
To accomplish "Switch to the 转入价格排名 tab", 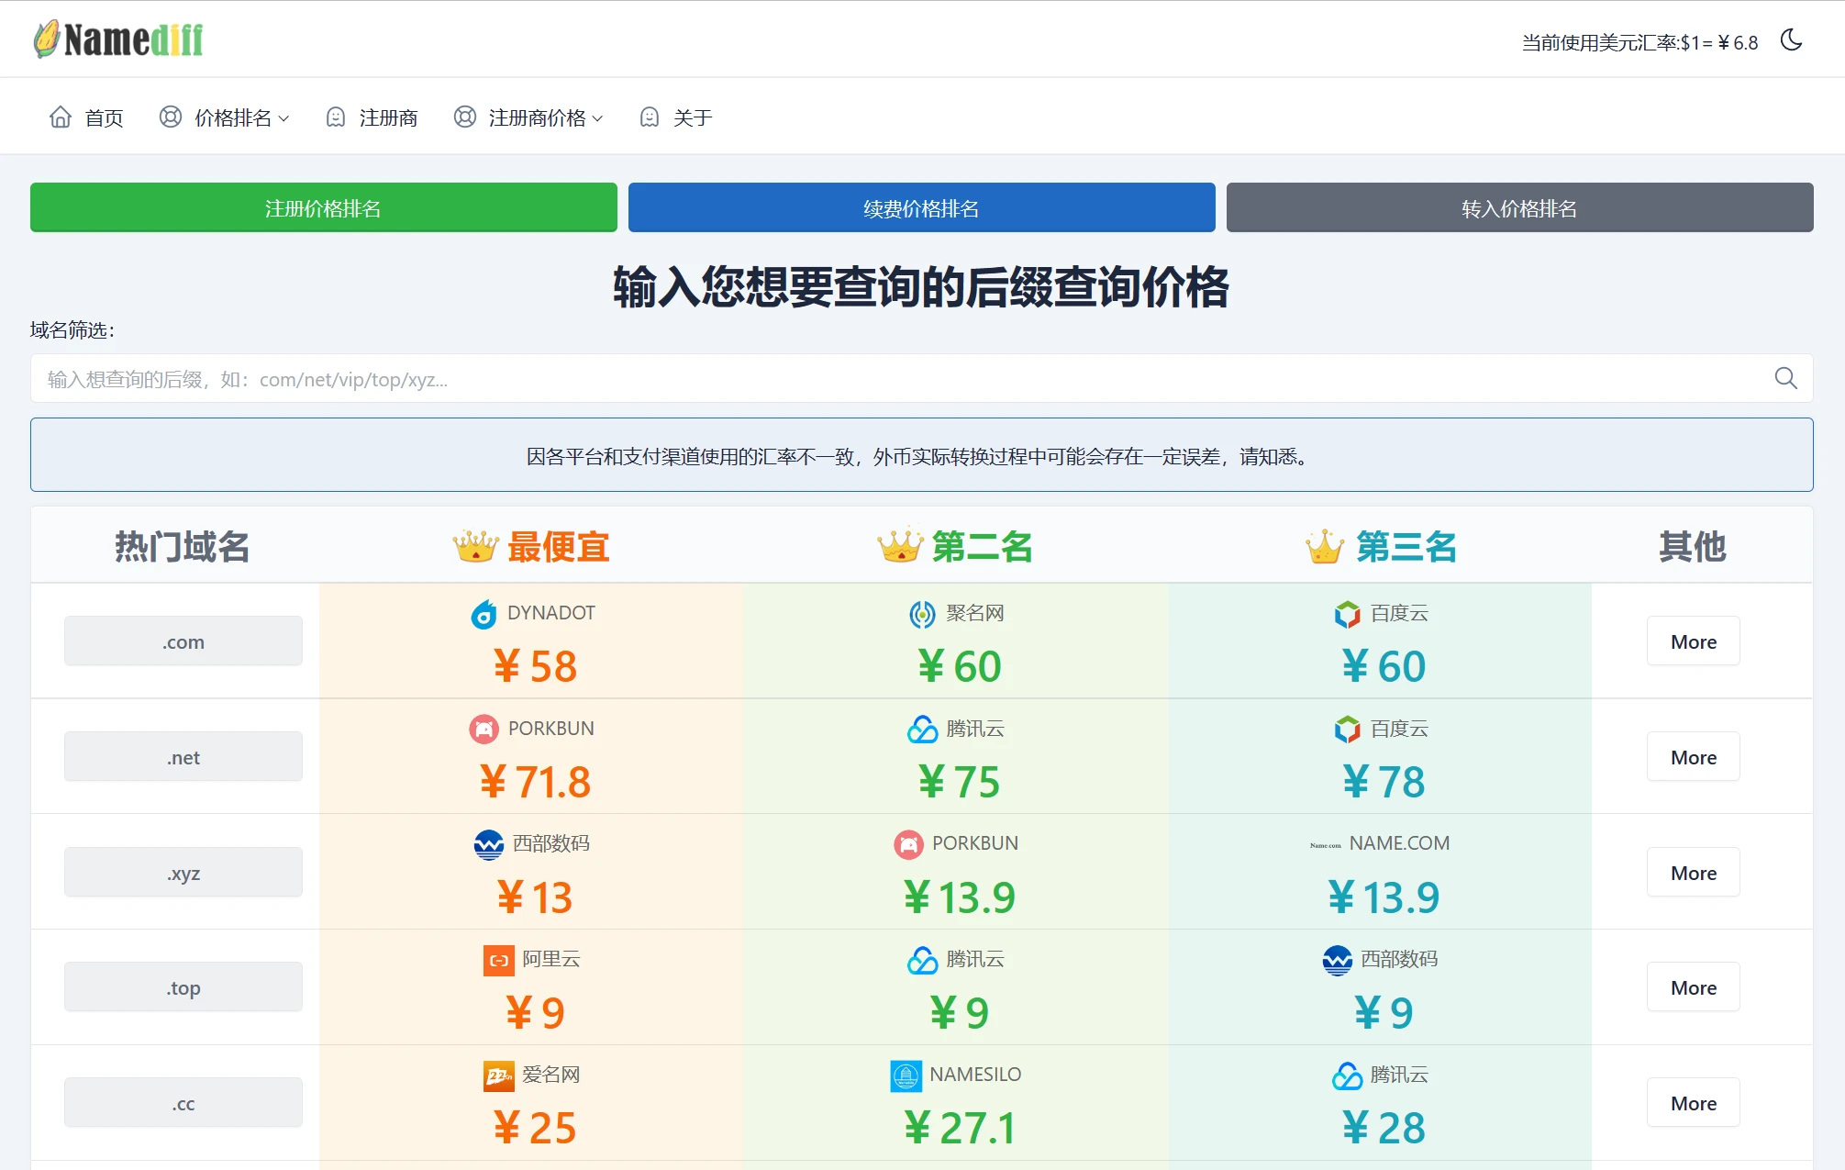I will pos(1520,208).
